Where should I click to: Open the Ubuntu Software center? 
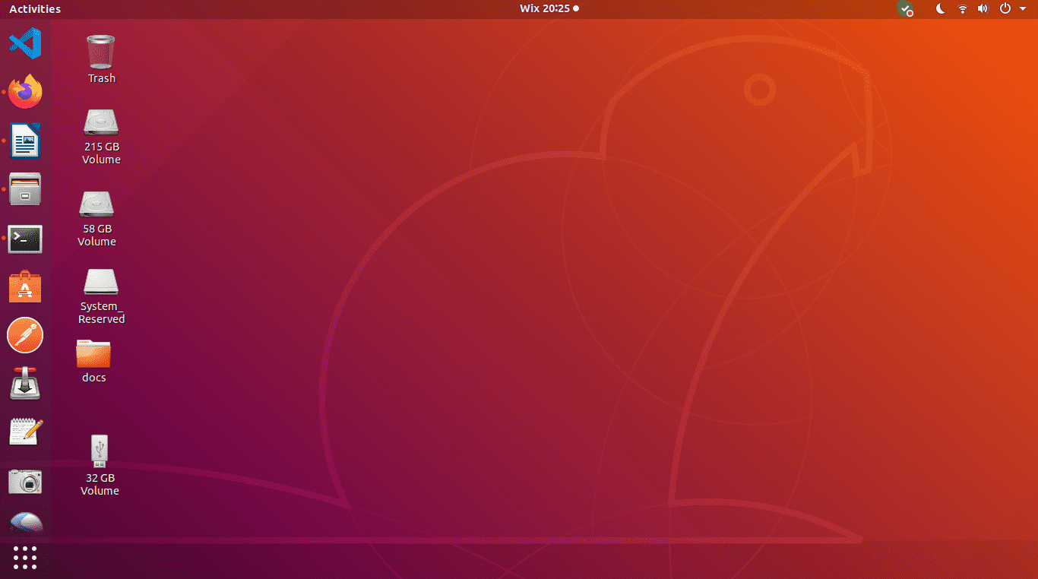click(25, 286)
